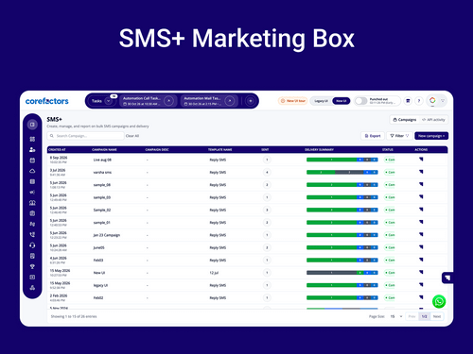Viewport: 473px width, 354px height.
Task: Open the Filter dropdown
Action: 399,136
